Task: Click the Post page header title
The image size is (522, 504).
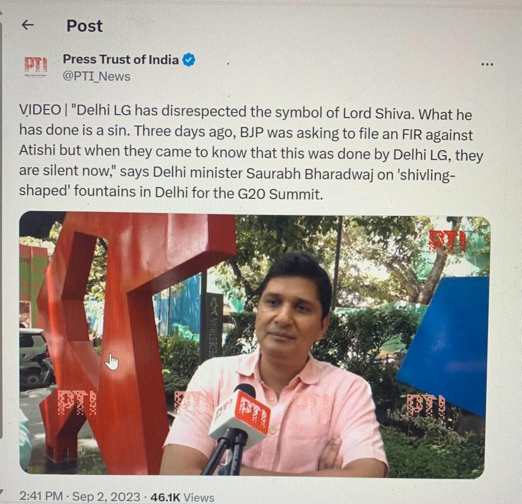Action: pyautogui.click(x=85, y=25)
